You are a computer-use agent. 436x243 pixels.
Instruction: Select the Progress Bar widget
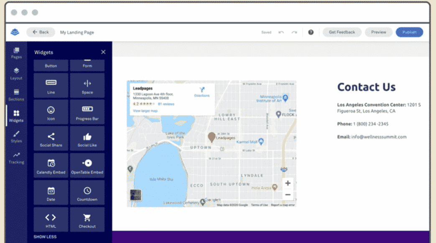click(x=87, y=112)
